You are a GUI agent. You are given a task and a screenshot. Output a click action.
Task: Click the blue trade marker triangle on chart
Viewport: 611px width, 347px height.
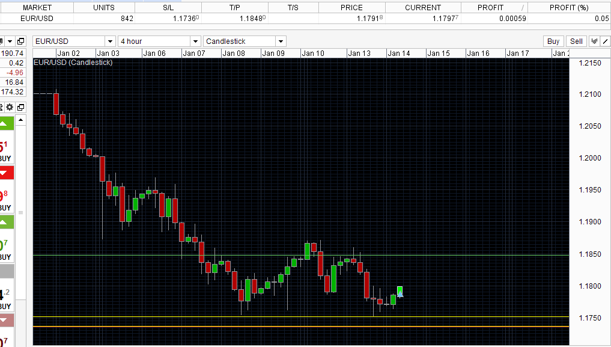(x=400, y=294)
